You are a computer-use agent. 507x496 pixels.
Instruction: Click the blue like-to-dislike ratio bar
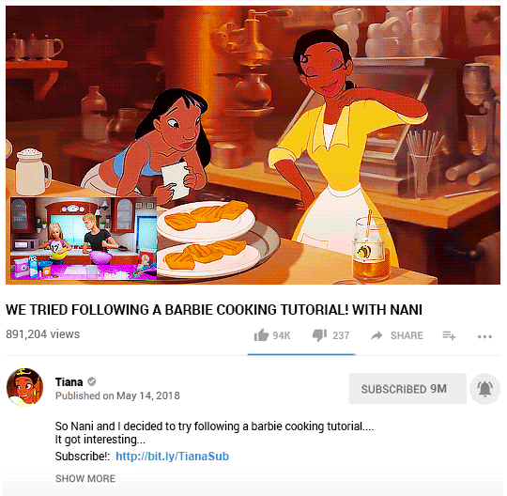pos(301,354)
